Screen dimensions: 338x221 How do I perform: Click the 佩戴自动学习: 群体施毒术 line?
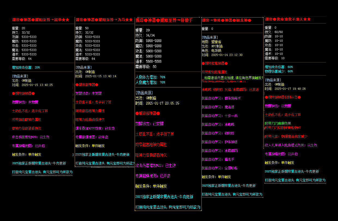[x=221, y=98]
